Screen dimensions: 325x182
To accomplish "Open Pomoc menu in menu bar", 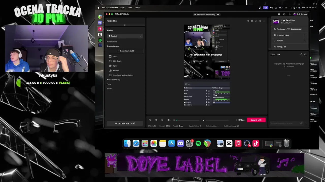I will click(138, 8).
